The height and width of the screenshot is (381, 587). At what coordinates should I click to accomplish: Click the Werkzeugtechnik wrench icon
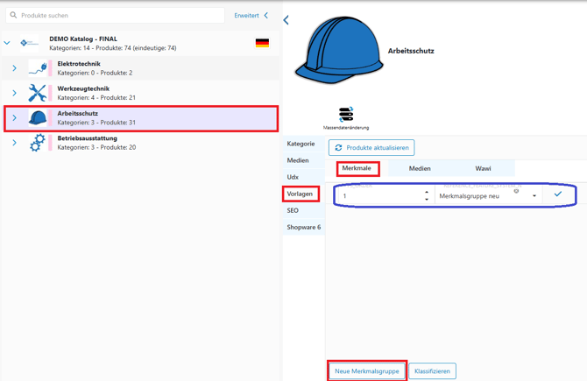[37, 93]
